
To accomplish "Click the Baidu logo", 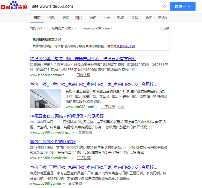I will point(14,5).
